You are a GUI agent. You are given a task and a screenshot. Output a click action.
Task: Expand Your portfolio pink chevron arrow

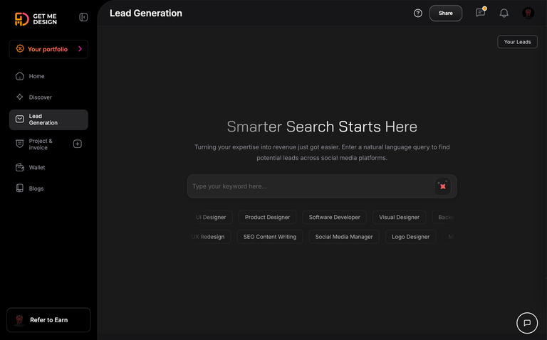(80, 49)
